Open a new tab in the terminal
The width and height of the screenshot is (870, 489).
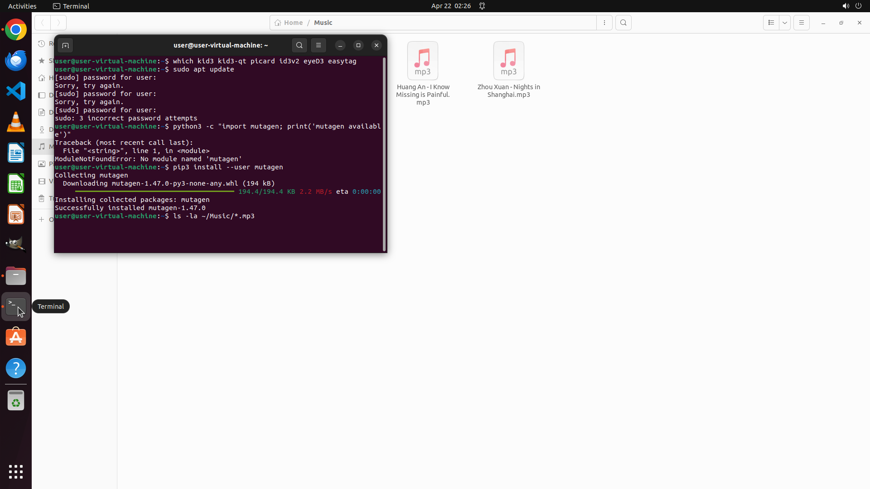(65, 45)
